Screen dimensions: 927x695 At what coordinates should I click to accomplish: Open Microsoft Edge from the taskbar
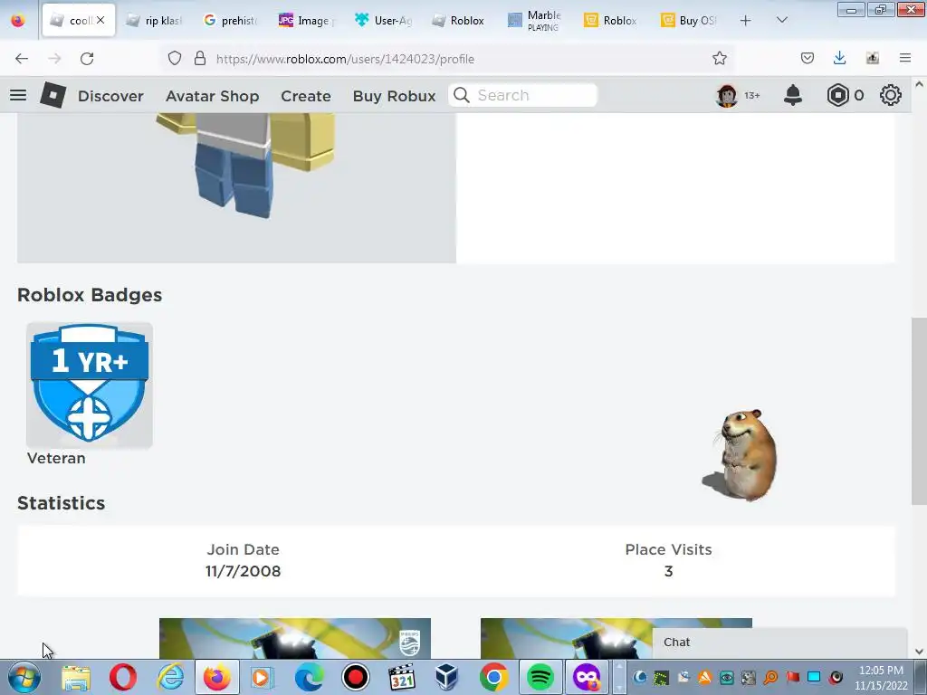pos(310,677)
